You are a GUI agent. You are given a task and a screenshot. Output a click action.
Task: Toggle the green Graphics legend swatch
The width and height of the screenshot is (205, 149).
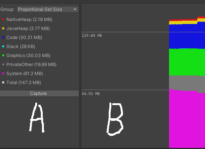tap(3, 56)
